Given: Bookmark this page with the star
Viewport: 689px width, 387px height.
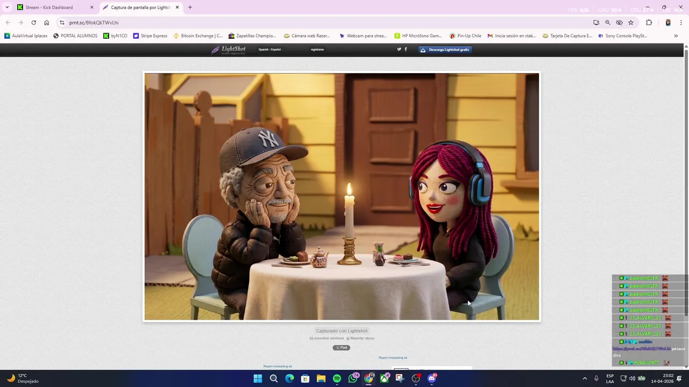Looking at the screenshot, I should click(631, 23).
